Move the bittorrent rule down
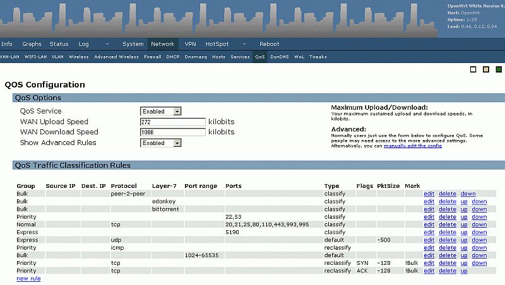The height and width of the screenshot is (285, 505). coord(479,209)
